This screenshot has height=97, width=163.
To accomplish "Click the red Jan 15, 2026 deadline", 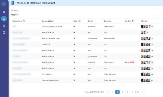I will 129,62.
